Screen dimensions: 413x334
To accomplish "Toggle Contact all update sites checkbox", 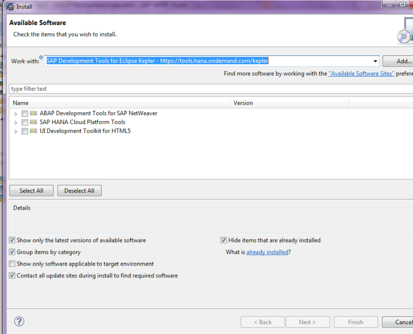I will point(12,276).
